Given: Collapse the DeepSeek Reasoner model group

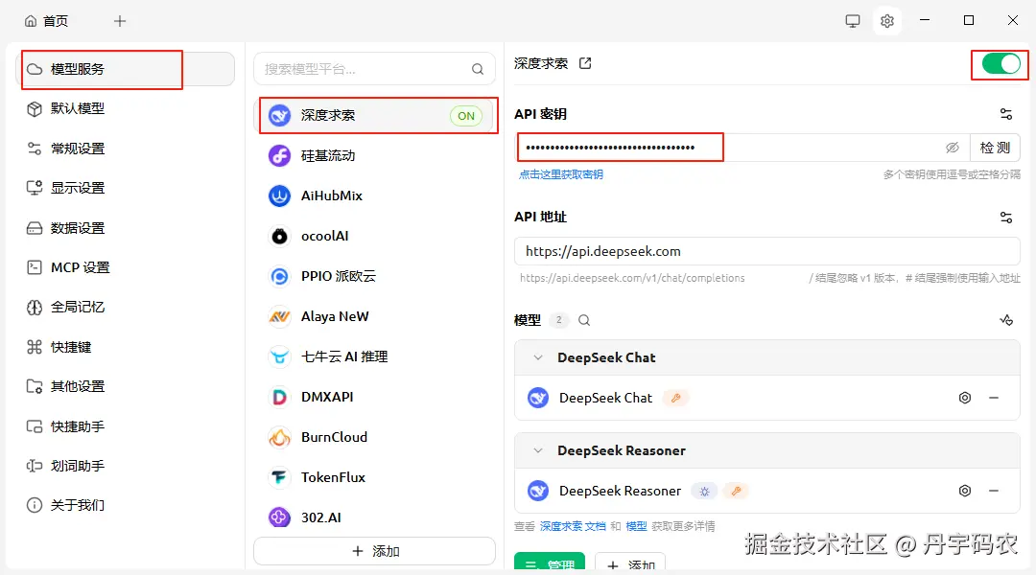Looking at the screenshot, I should pos(538,450).
